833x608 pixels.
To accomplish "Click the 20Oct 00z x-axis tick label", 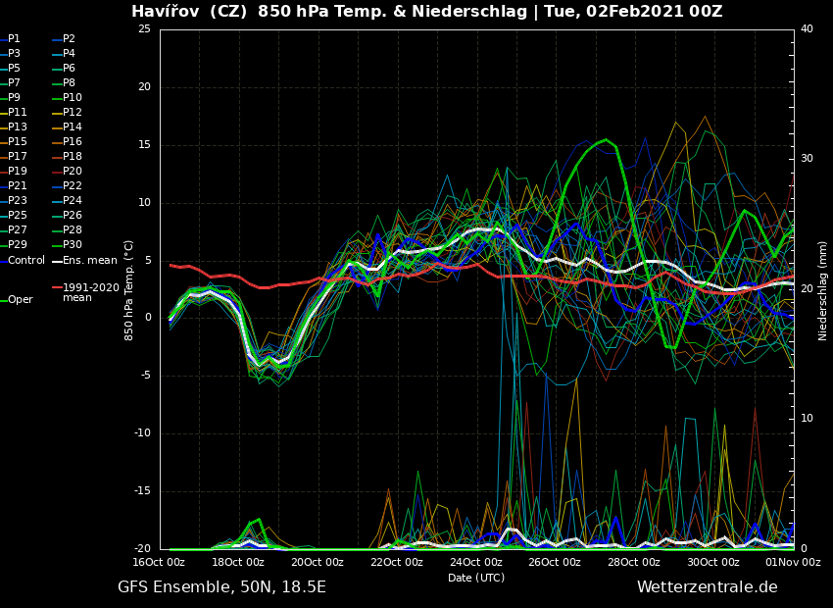I will coord(318,563).
